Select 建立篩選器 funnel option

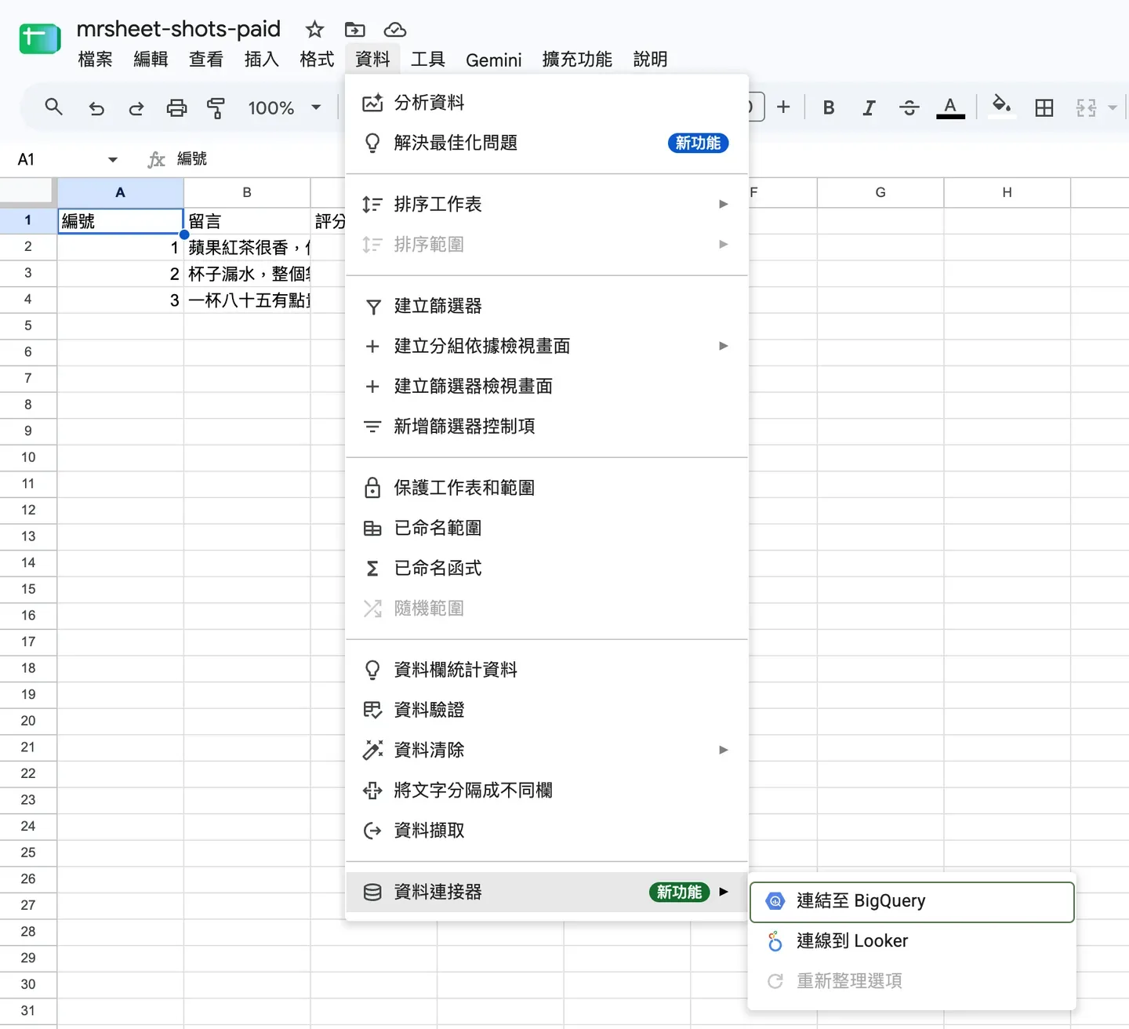546,306
